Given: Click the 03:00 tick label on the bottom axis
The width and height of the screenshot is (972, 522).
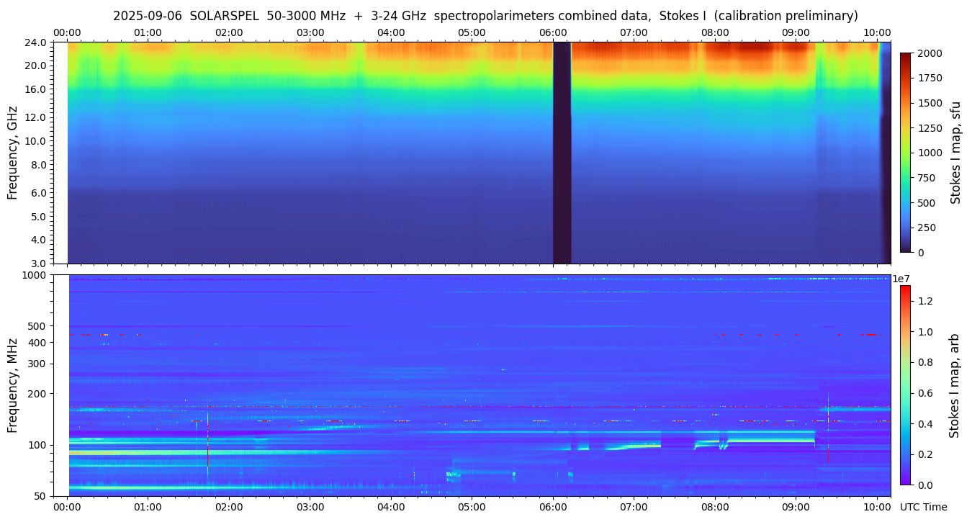Looking at the screenshot, I should pos(310,507).
